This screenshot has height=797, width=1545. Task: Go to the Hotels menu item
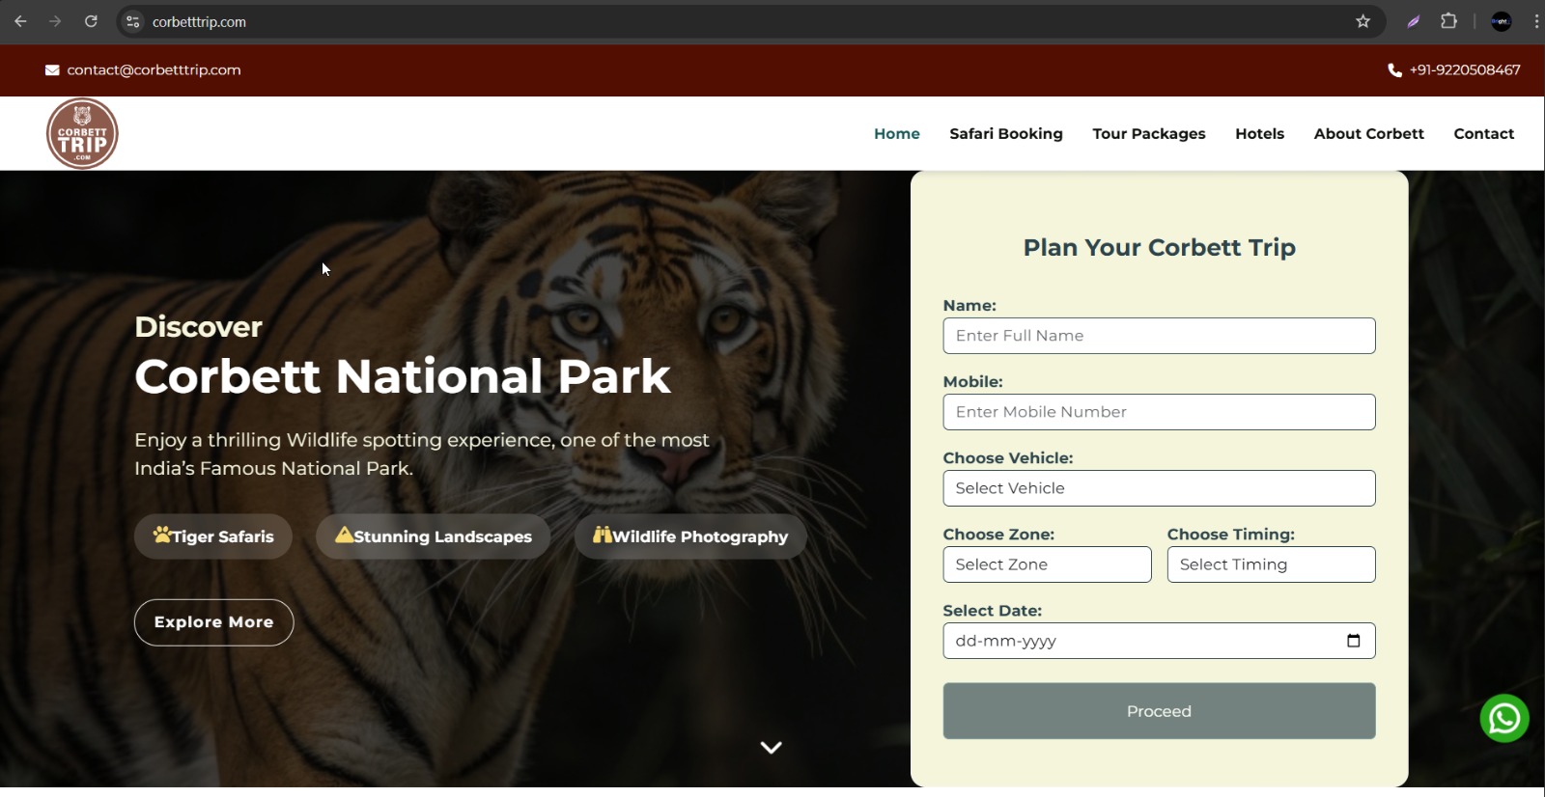click(x=1259, y=134)
